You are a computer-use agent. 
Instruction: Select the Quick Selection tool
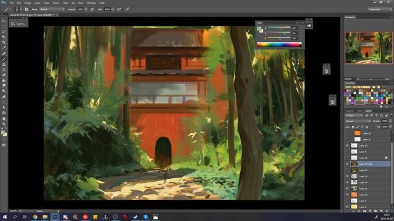point(4,37)
